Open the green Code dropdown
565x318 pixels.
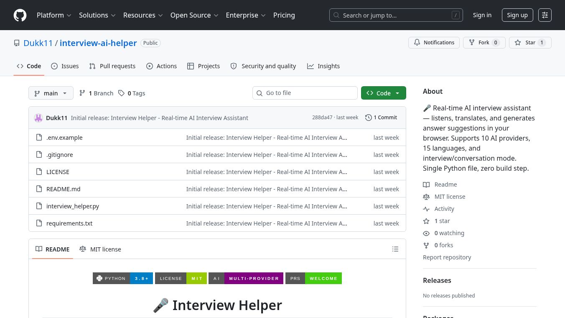point(384,93)
